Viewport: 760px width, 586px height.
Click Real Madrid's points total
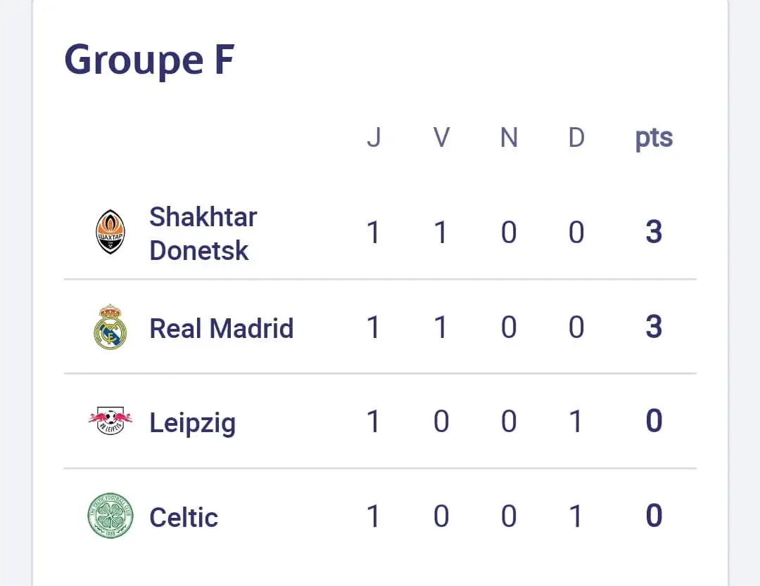tap(654, 327)
